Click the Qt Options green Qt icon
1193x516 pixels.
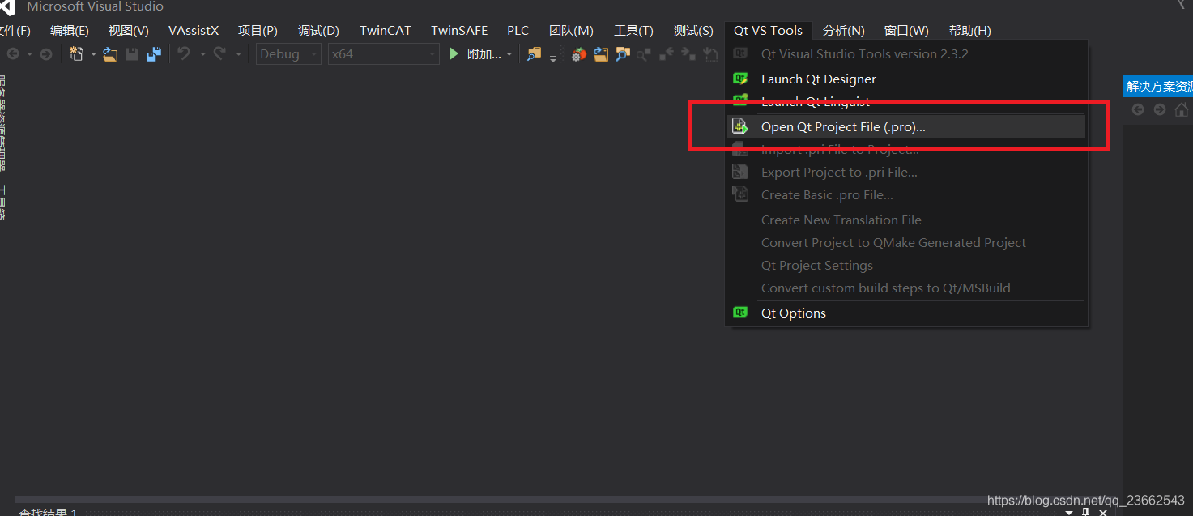pos(740,313)
